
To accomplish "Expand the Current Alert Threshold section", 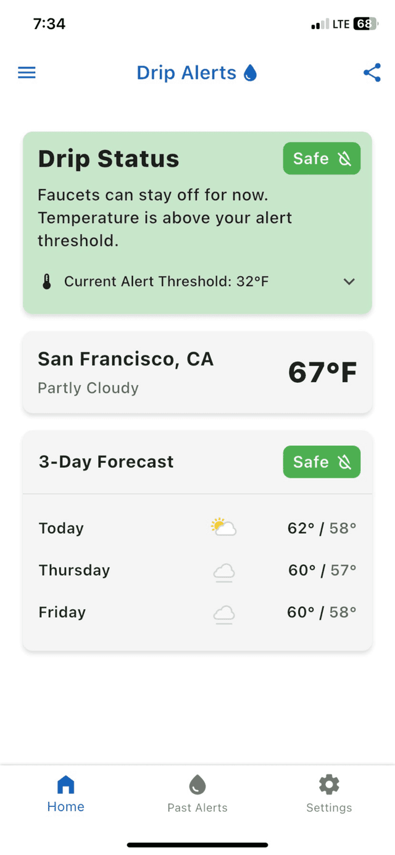I will tap(349, 282).
